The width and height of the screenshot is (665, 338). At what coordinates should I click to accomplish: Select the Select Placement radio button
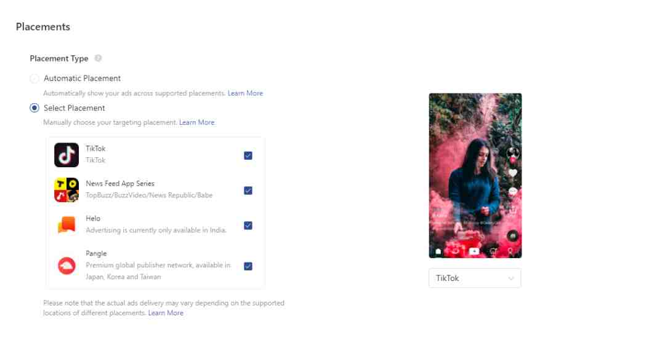pyautogui.click(x=34, y=108)
